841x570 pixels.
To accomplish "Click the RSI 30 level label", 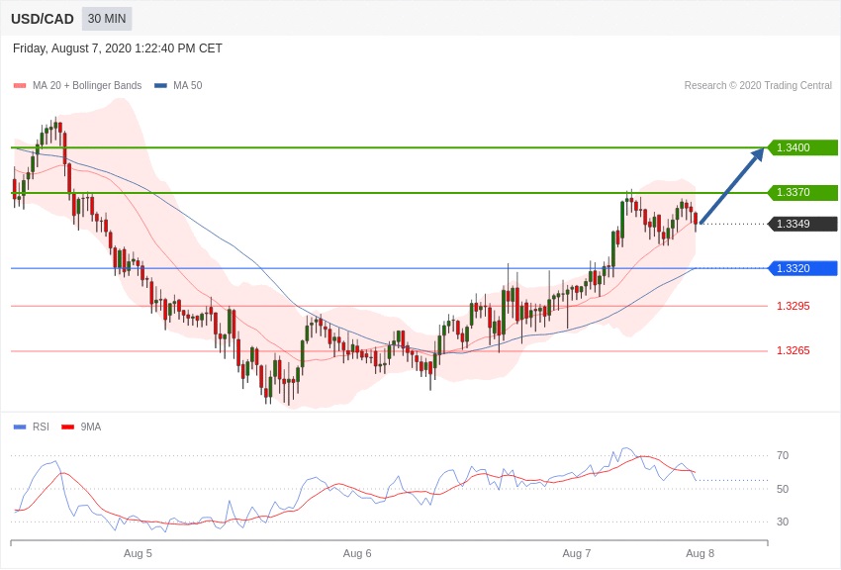I will coord(783,522).
